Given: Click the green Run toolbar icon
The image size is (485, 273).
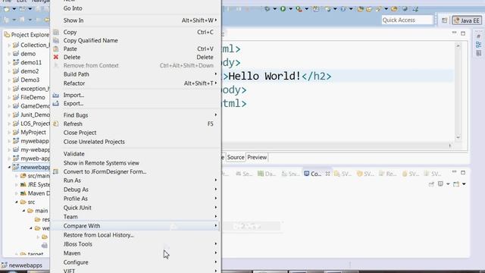Looking at the screenshot, I should click(x=283, y=9).
